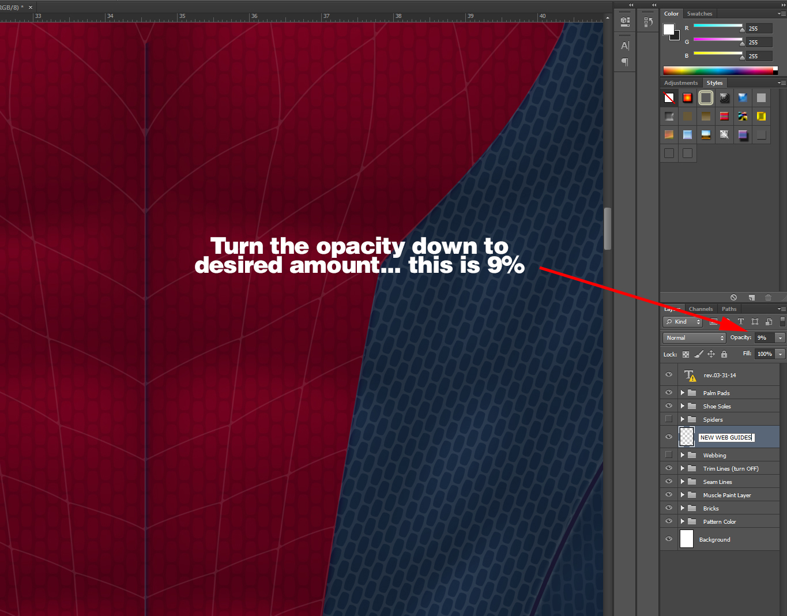The image size is (787, 616).
Task: Filter layers by type (T) layers
Action: pyautogui.click(x=741, y=322)
